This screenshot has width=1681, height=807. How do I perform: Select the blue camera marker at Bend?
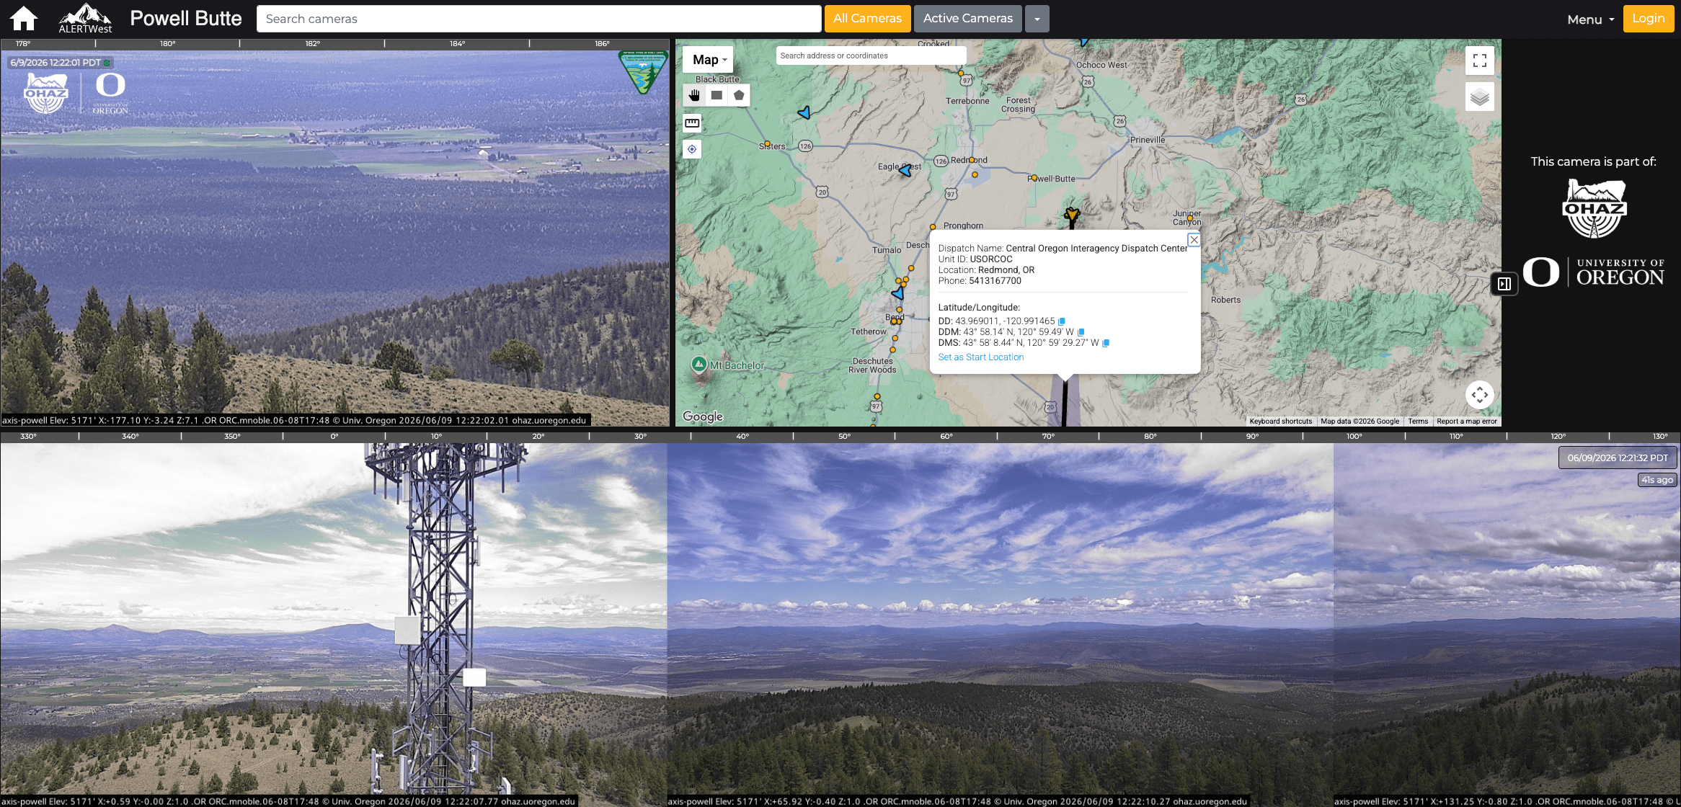click(898, 293)
